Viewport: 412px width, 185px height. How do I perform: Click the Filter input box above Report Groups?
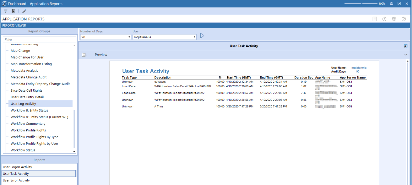pos(39,39)
